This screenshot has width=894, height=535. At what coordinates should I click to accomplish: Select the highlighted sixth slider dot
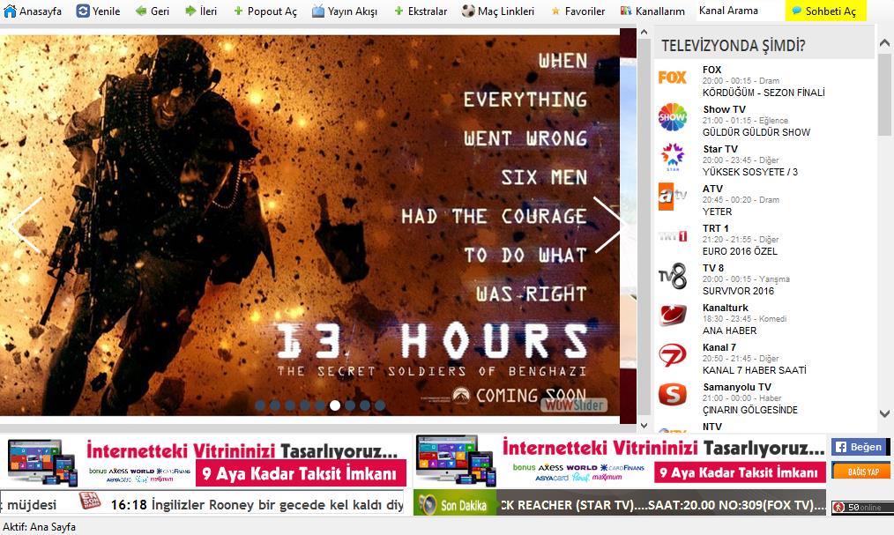(x=335, y=405)
